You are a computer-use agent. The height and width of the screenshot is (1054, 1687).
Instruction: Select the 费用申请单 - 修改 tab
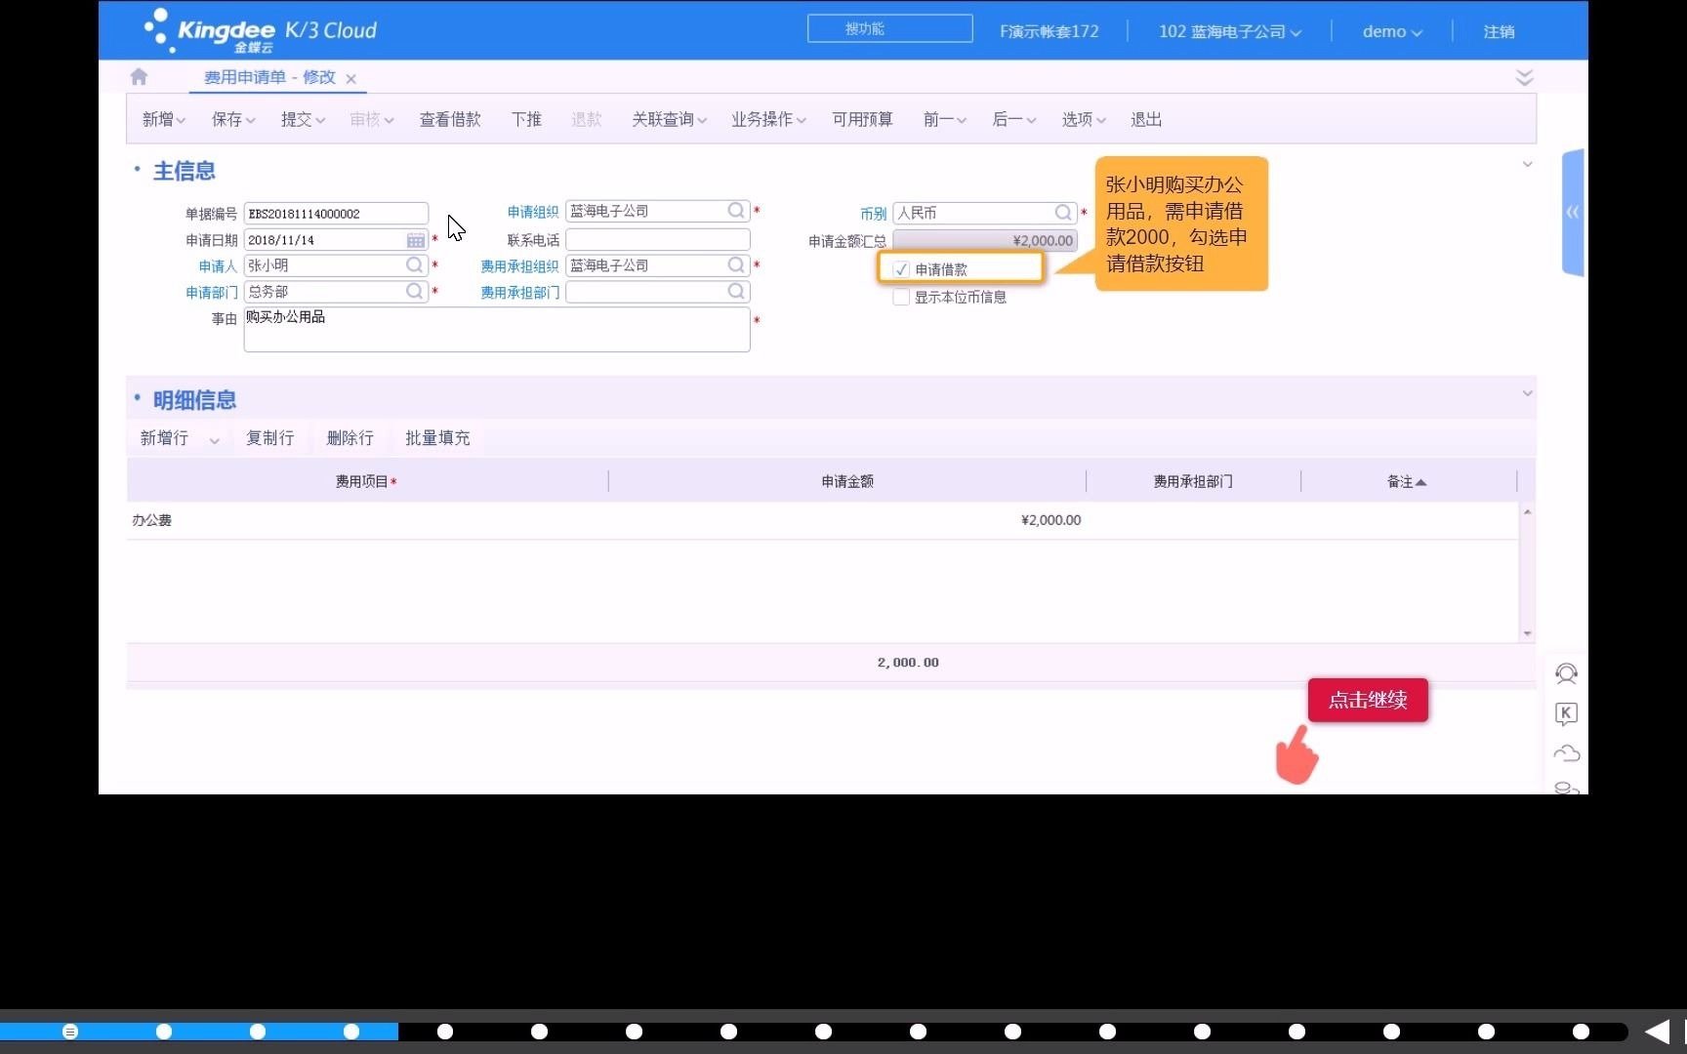(x=269, y=77)
